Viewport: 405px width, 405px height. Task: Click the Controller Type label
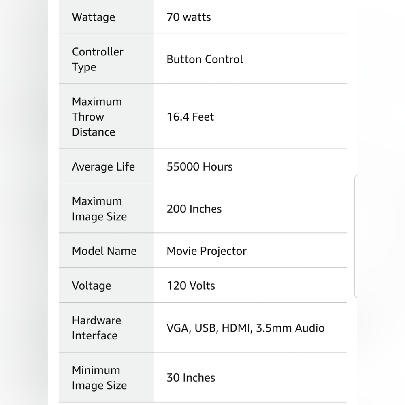coord(98,59)
